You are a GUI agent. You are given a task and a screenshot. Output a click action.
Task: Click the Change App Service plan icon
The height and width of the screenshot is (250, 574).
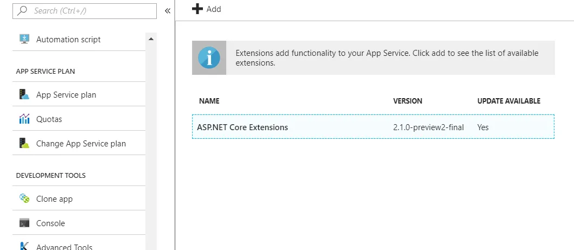click(24, 144)
